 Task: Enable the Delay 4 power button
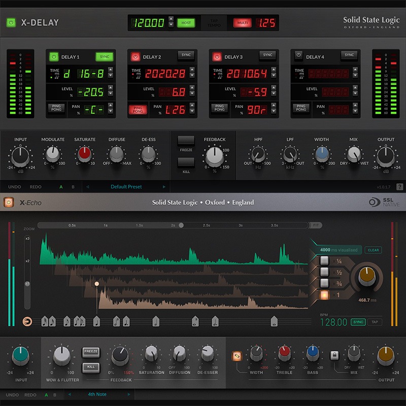click(298, 55)
